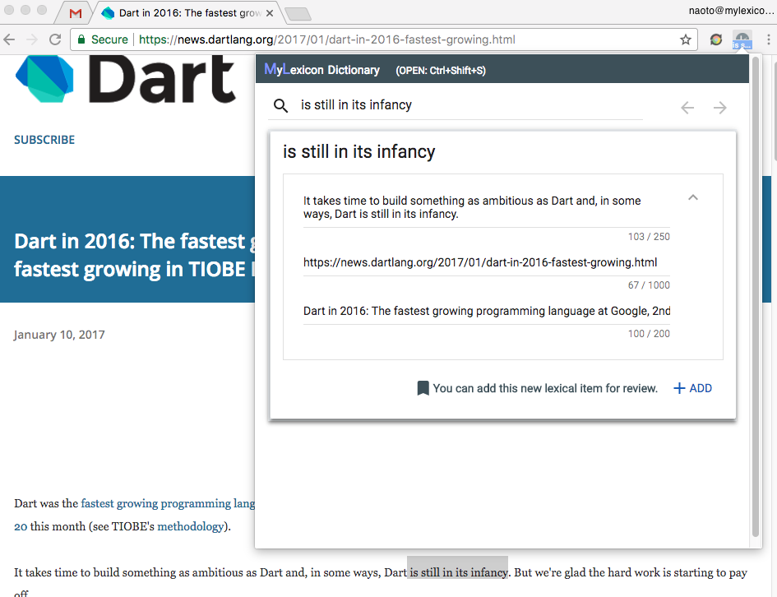Go forward in browser history
This screenshot has width=777, height=597.
pos(32,39)
